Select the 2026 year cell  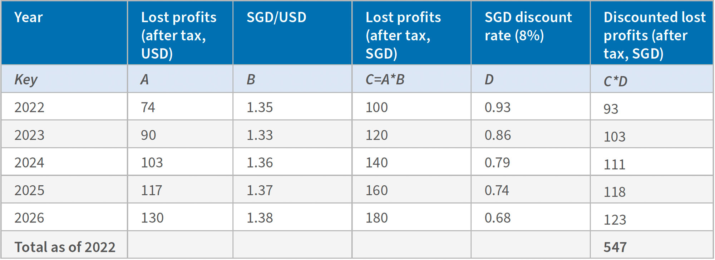(29, 218)
